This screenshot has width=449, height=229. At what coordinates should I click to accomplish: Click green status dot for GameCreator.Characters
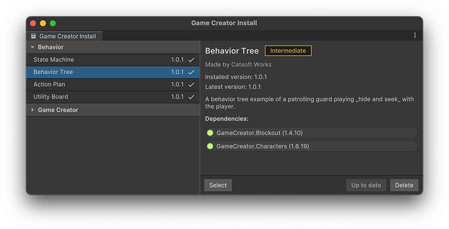coord(210,146)
